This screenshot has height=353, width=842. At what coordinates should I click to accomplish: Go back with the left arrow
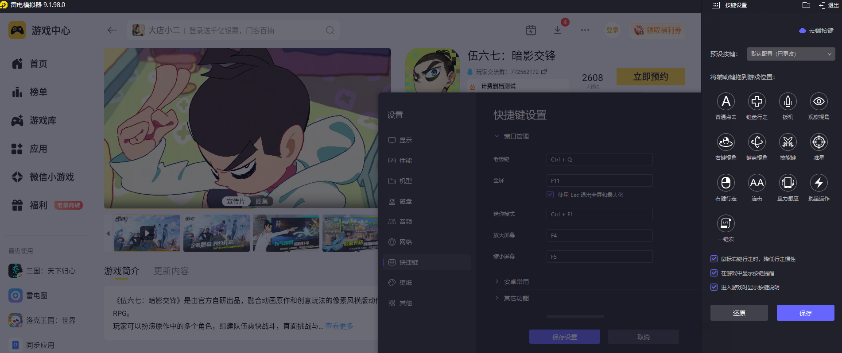pyautogui.click(x=112, y=30)
